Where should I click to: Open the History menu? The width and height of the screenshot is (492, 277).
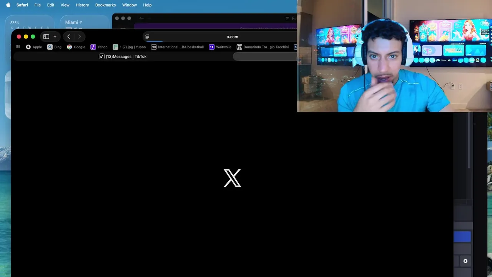[x=82, y=5]
